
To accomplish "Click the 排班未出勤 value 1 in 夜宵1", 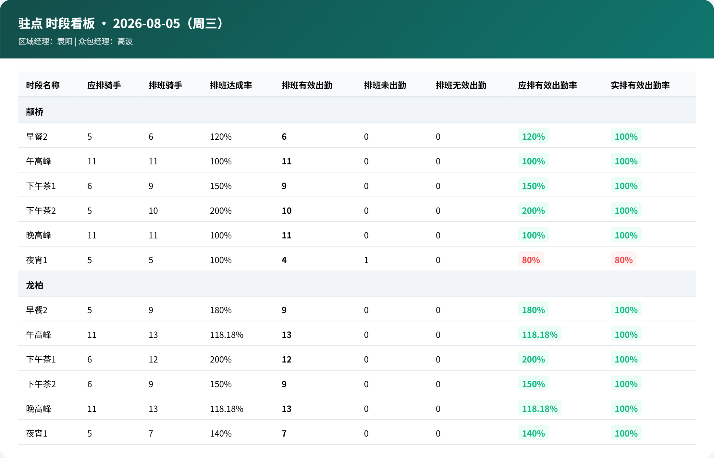I will click(366, 260).
